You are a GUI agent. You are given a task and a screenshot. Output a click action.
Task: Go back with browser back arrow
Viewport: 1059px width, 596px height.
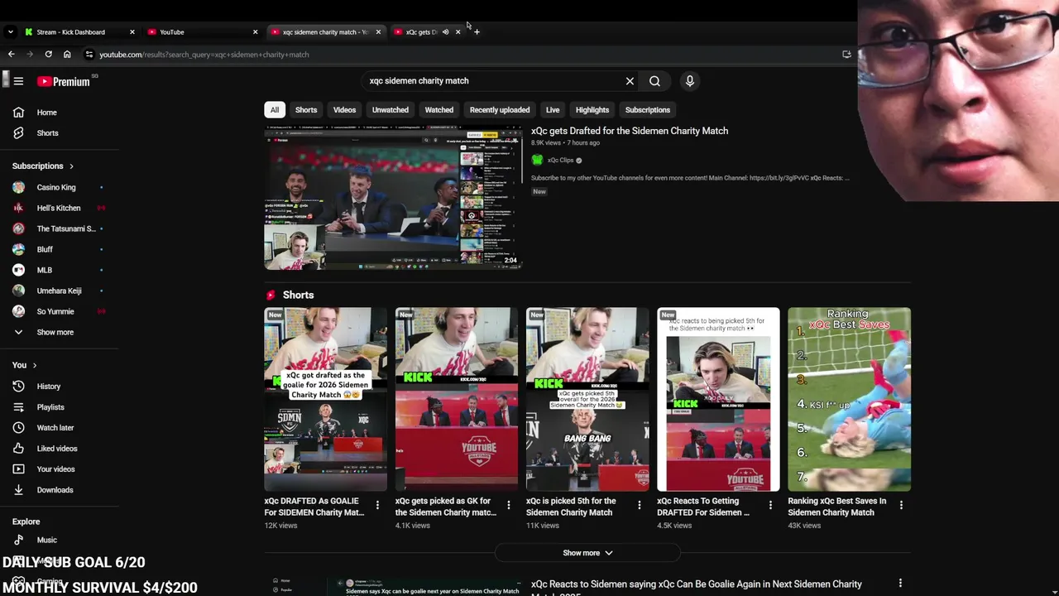11,55
